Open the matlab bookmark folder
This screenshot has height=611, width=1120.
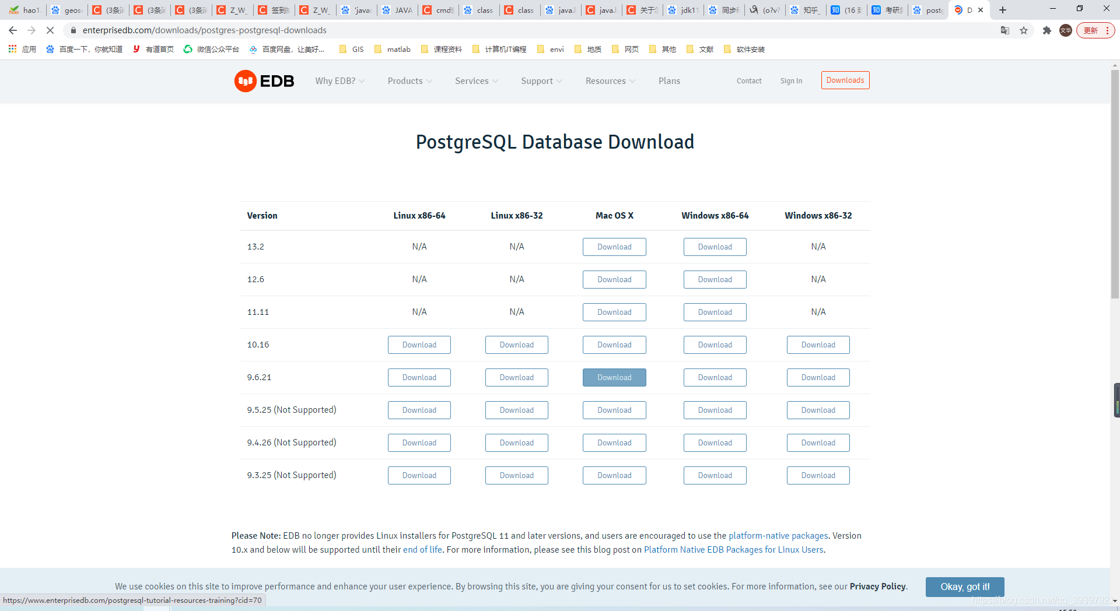point(393,49)
